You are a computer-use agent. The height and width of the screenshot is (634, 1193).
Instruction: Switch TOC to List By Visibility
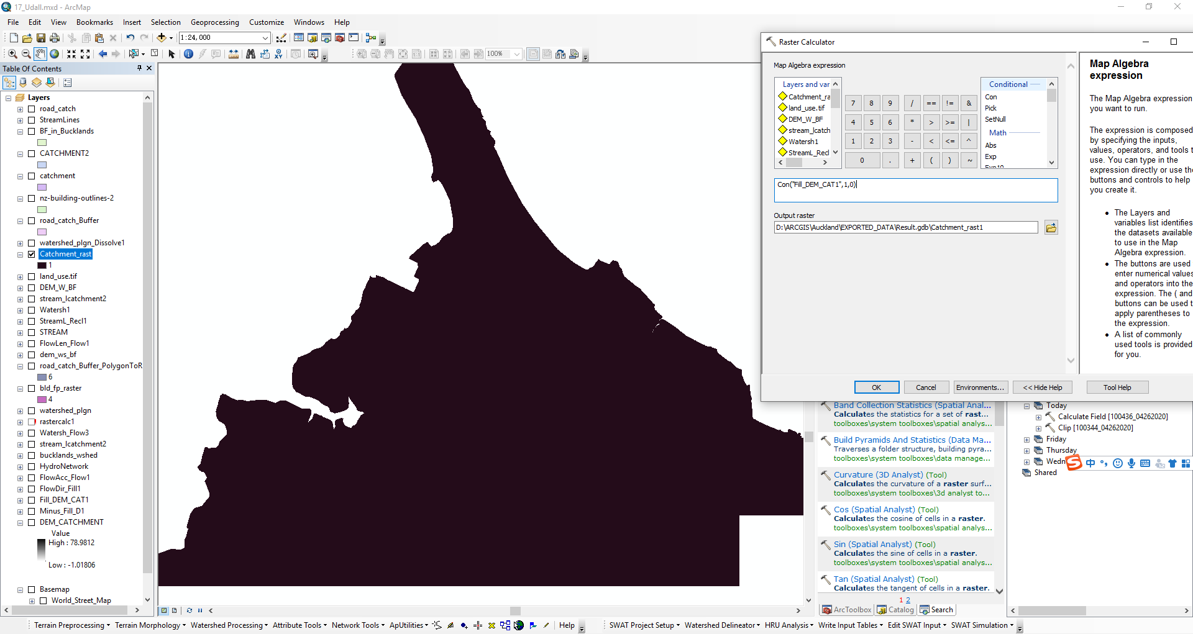(37, 82)
